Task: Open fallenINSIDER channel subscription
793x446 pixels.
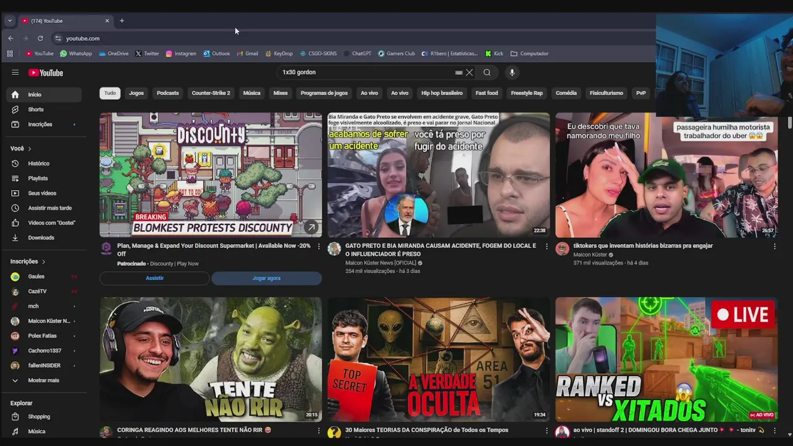Action: coord(43,365)
